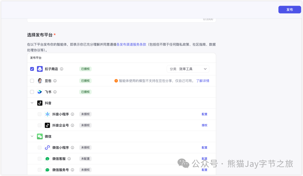Screen dimensions: 303x176
Task: Collapse the 微信 platform group
Action: coord(32,136)
